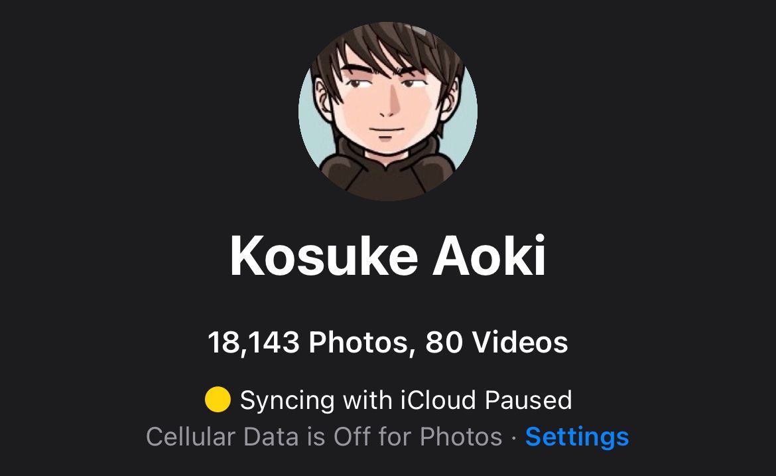Click the avatar's face

386,106
